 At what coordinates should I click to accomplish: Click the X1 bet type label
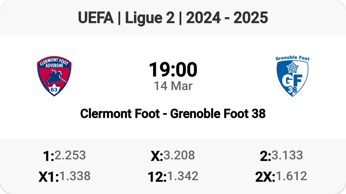pyautogui.click(x=48, y=177)
